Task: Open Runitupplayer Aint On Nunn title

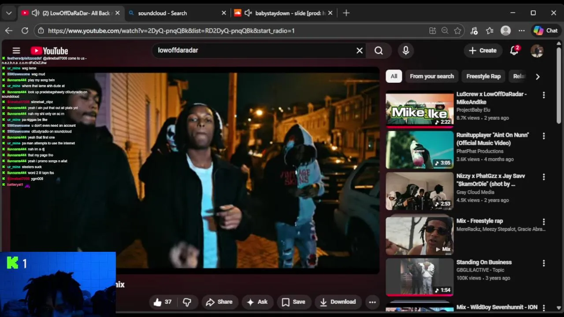Action: tap(493, 139)
